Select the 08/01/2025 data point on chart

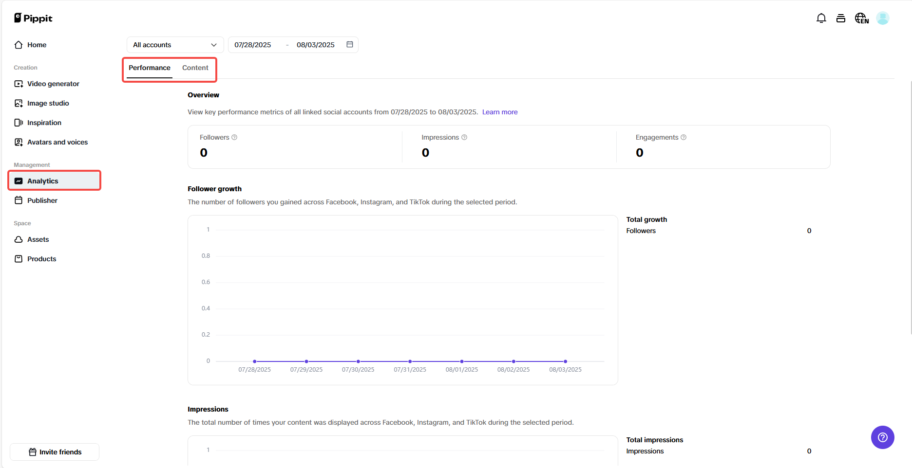coord(461,361)
